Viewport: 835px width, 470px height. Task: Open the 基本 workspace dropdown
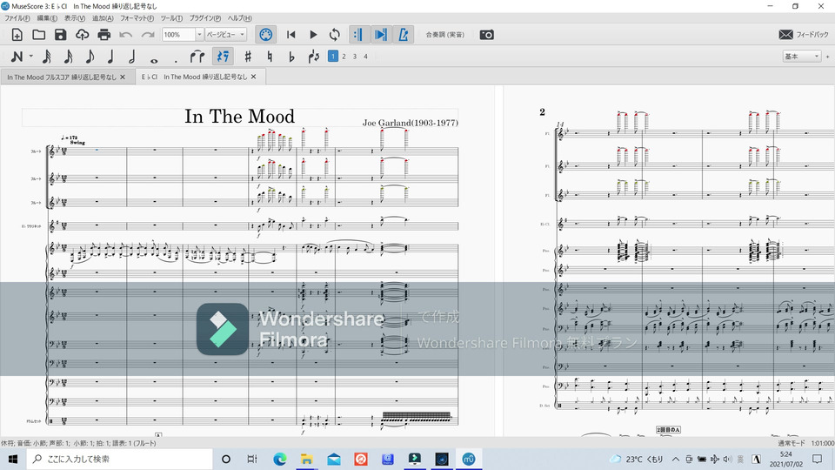801,56
